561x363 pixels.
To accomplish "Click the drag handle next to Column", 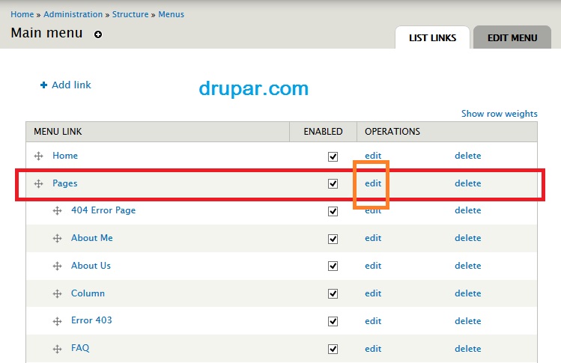I will click(57, 294).
